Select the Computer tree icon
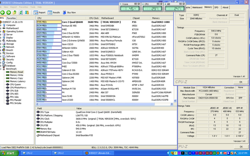This screenshot has width=250, height=156. tap(4, 25)
